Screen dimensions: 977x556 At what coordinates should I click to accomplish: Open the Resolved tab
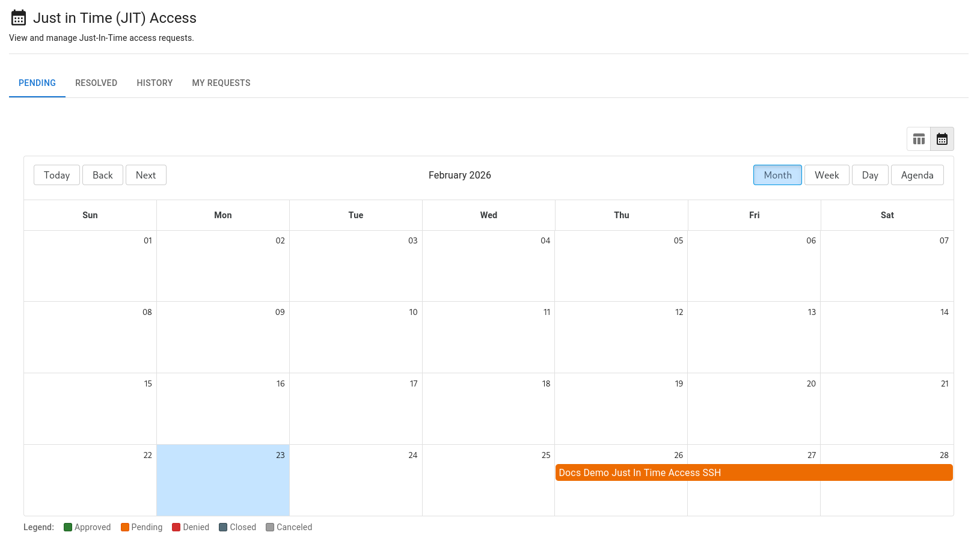tap(96, 83)
